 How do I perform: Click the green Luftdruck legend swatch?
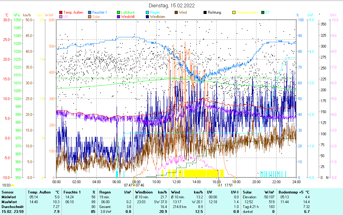tap(118, 13)
